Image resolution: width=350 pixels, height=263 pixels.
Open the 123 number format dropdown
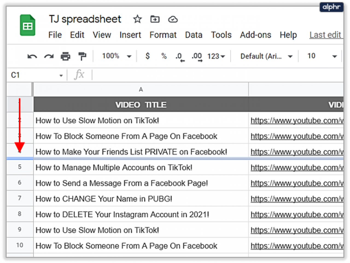pos(216,56)
